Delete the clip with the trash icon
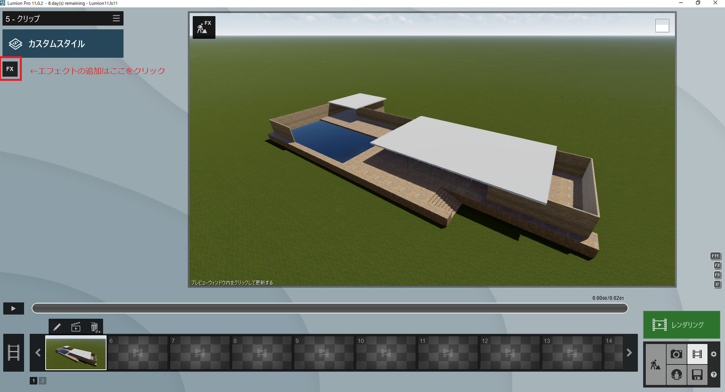The width and height of the screenshot is (725, 392). click(94, 327)
